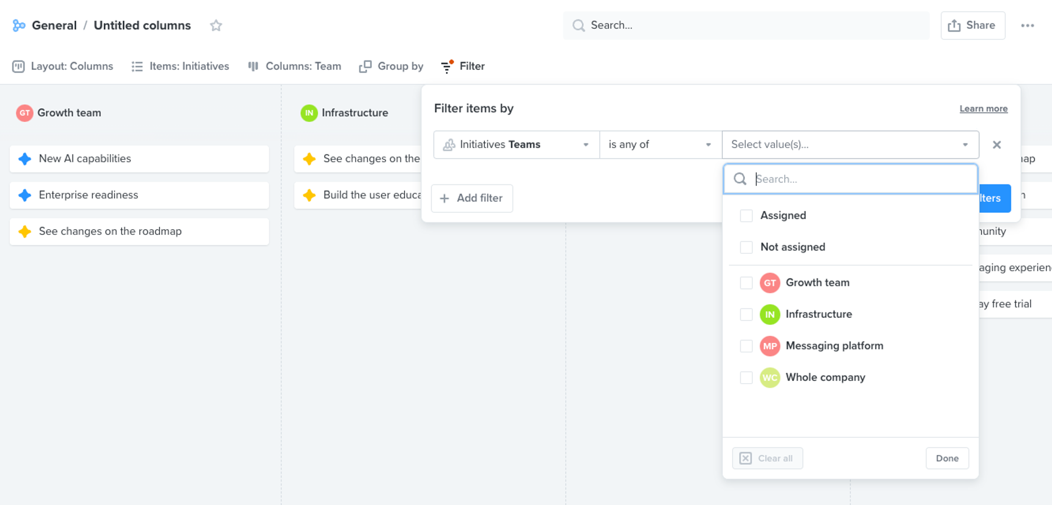Select the Messaging platform team checkbox
The width and height of the screenshot is (1052, 505).
pyautogui.click(x=746, y=346)
